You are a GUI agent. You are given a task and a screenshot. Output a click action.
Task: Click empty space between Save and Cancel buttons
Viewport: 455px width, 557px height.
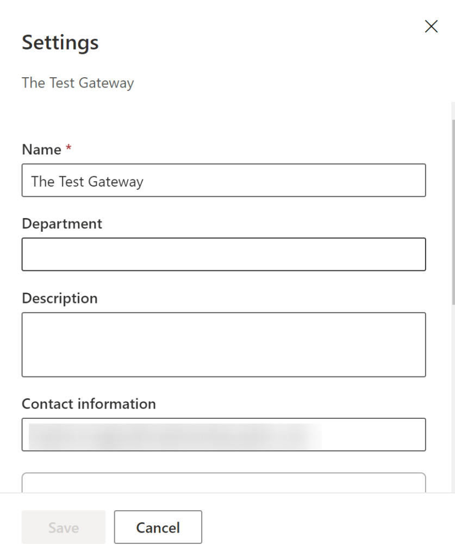point(110,527)
